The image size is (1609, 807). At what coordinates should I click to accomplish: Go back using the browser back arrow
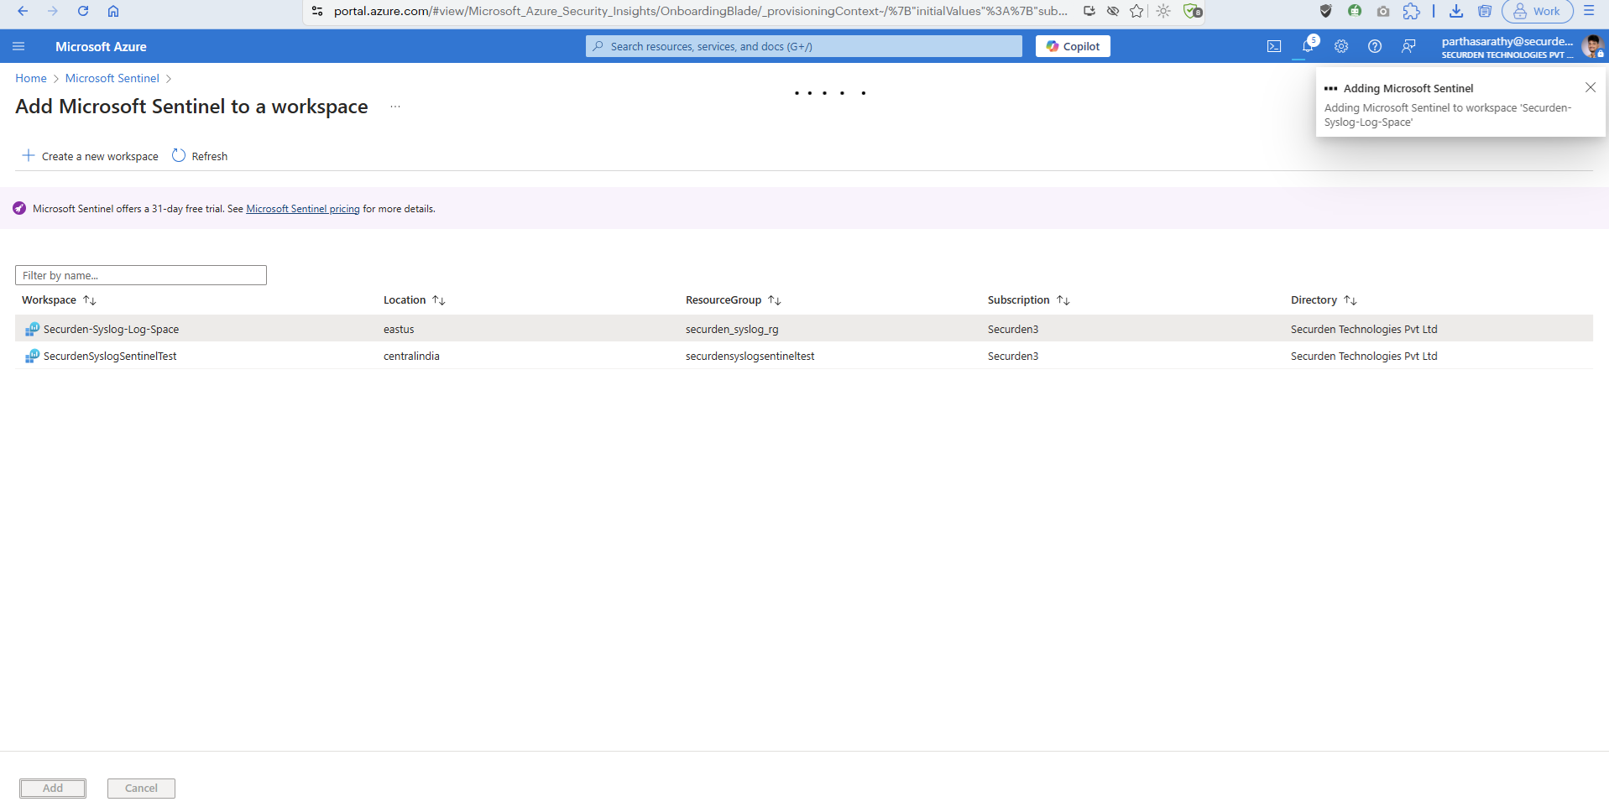tap(23, 11)
